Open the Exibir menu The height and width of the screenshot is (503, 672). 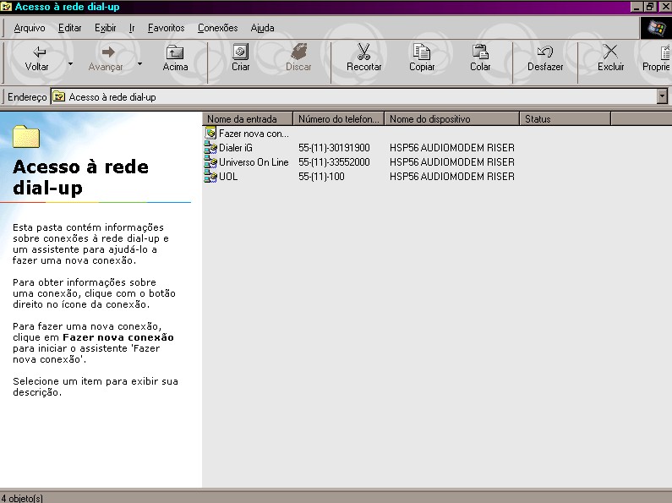105,28
